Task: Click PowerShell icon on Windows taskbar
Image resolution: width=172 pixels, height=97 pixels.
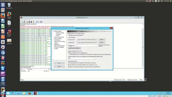Action: 19,93
